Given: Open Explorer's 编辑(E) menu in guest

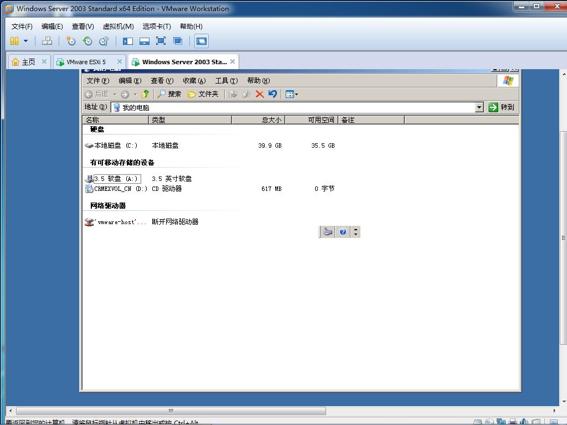Looking at the screenshot, I should coord(130,81).
